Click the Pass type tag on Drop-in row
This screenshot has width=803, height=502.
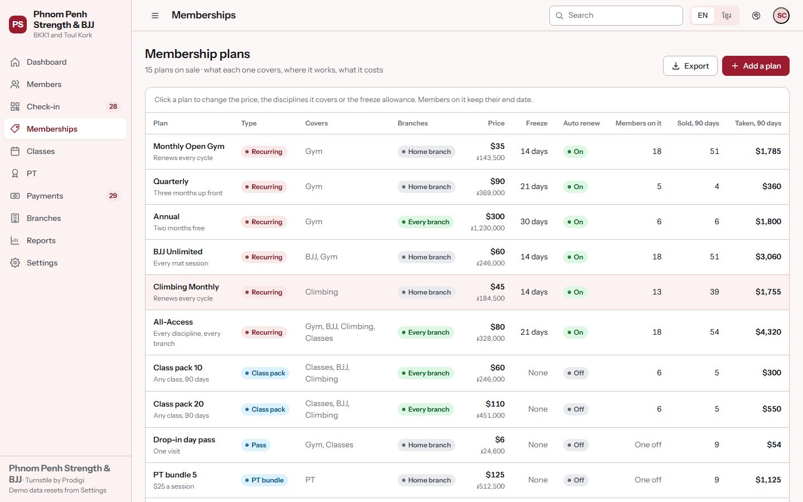pyautogui.click(x=255, y=445)
